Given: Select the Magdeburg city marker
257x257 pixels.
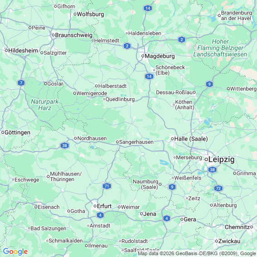Looking at the screenshot, I should 143,56.
